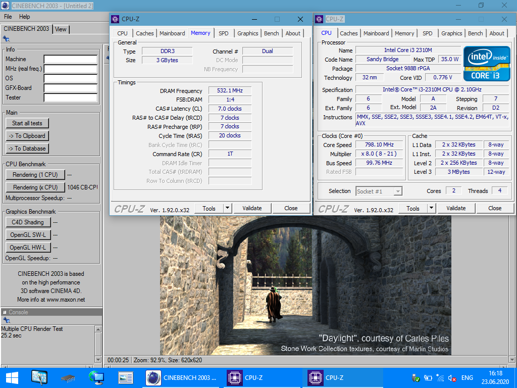This screenshot has width=517, height=388.
Task: Open Caches tab in processor CPU-Z window
Action: coord(349,33)
